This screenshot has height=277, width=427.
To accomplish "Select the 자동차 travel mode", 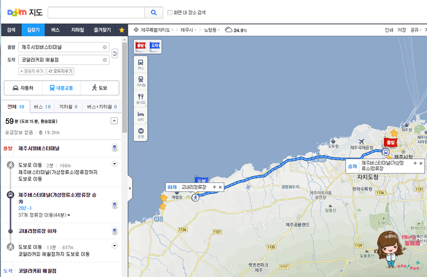I will click(x=23, y=88).
